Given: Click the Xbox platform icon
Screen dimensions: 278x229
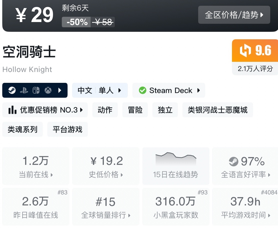Looking at the screenshot, I should [x=48, y=90].
